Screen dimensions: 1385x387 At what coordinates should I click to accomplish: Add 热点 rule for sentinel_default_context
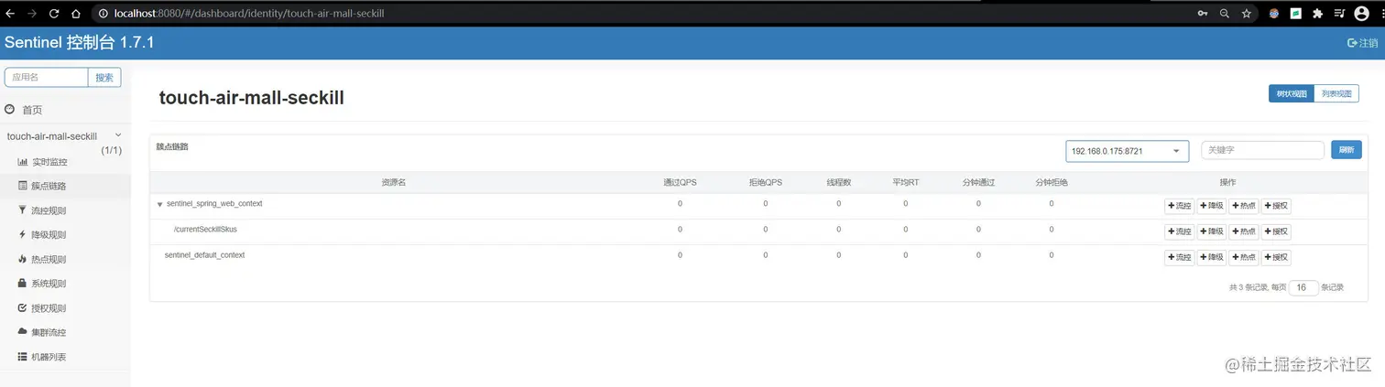click(1244, 258)
